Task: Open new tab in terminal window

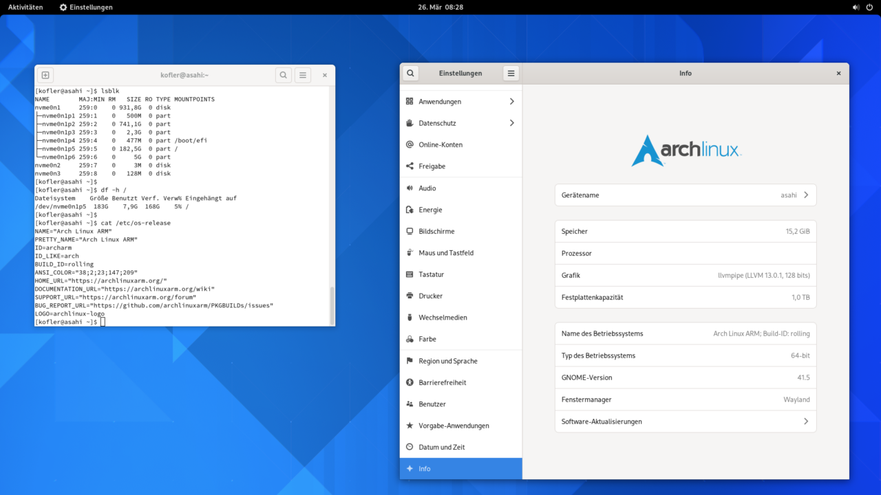Action: (x=45, y=75)
